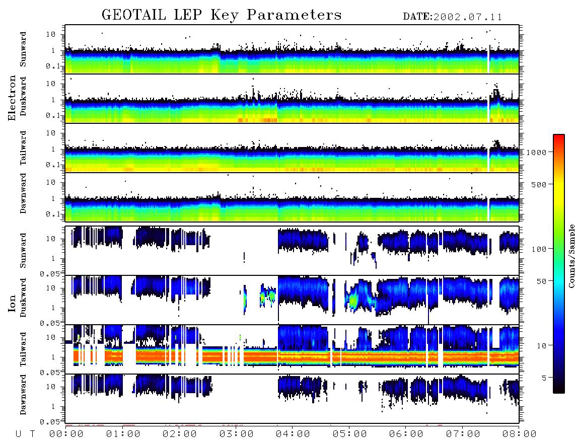Open the Ion Sunward spectrogram panel
Viewport: 575px width, 443px height.
292,251
